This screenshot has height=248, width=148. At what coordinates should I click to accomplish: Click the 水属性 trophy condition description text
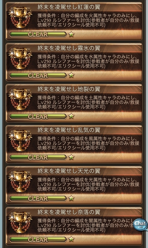[88, 61]
